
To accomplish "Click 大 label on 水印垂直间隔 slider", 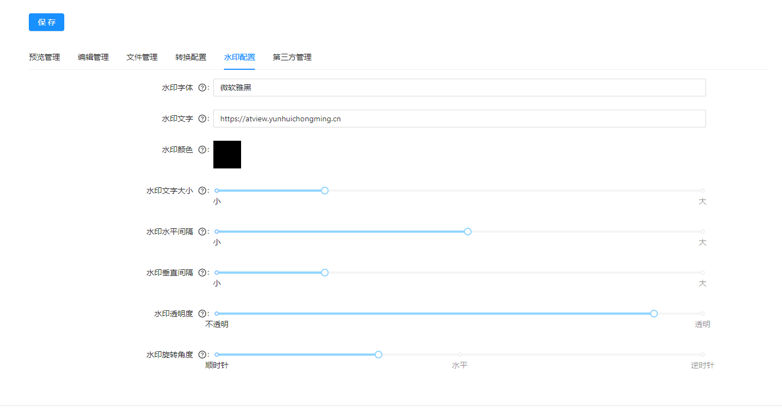I will click(702, 283).
